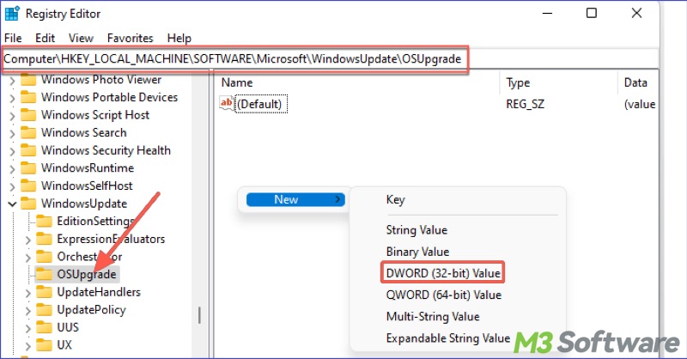Open the New submenu in context menu

pos(295,199)
